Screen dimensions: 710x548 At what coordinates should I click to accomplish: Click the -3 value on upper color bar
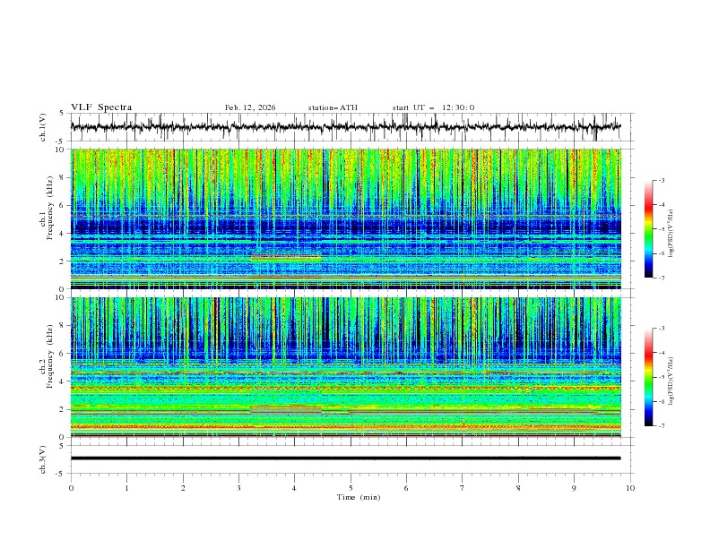661,181
